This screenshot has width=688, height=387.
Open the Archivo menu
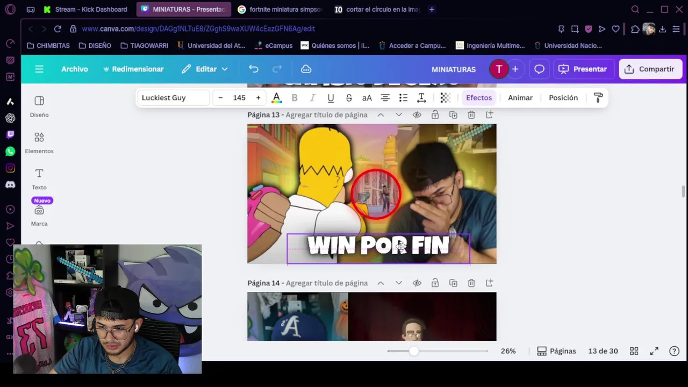click(75, 69)
